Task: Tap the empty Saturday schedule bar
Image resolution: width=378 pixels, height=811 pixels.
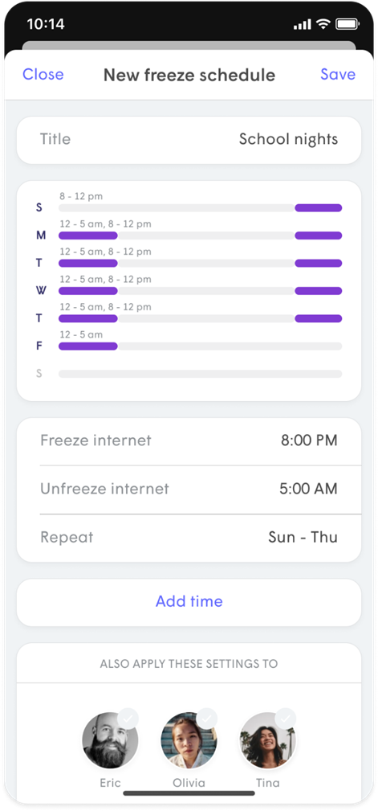Action: click(x=201, y=374)
